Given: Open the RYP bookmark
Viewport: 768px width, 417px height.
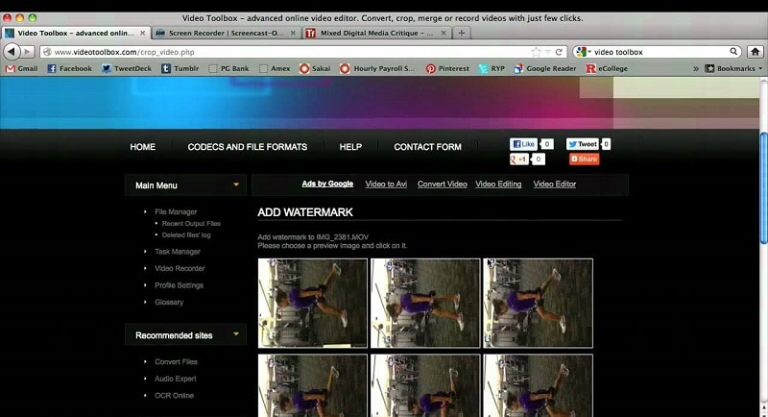Looking at the screenshot, I should pyautogui.click(x=492, y=68).
